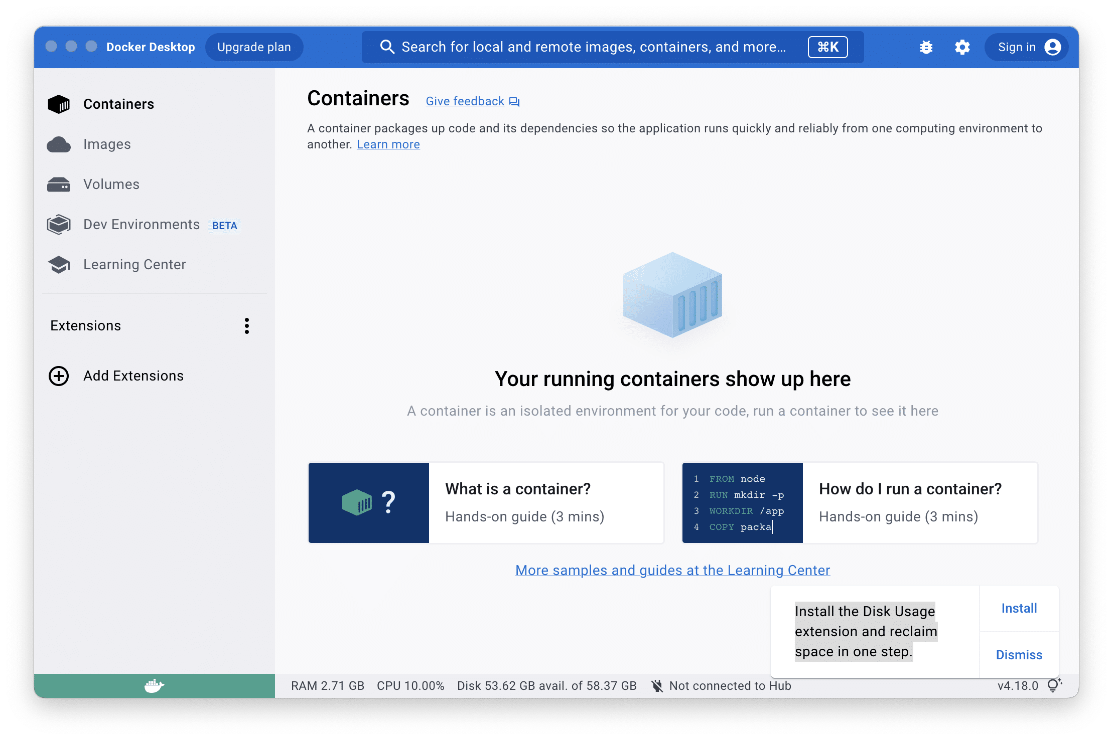Click the Extensions section heading

tap(86, 326)
